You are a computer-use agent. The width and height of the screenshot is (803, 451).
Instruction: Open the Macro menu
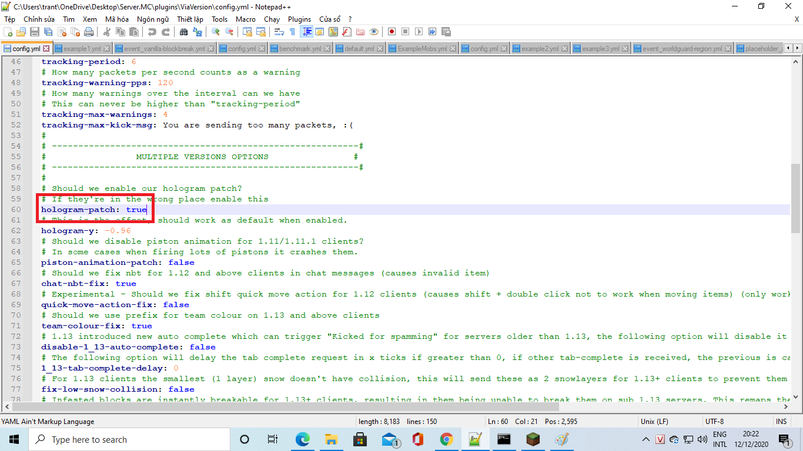tap(246, 19)
